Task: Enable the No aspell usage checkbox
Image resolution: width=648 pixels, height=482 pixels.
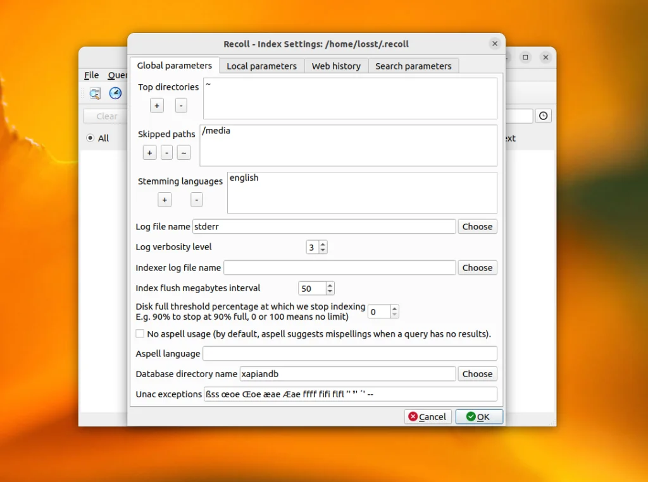Action: point(140,334)
